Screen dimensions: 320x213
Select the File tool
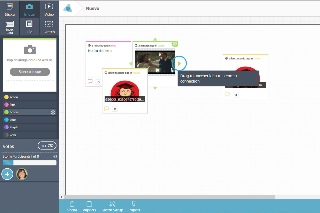[x=29, y=27]
